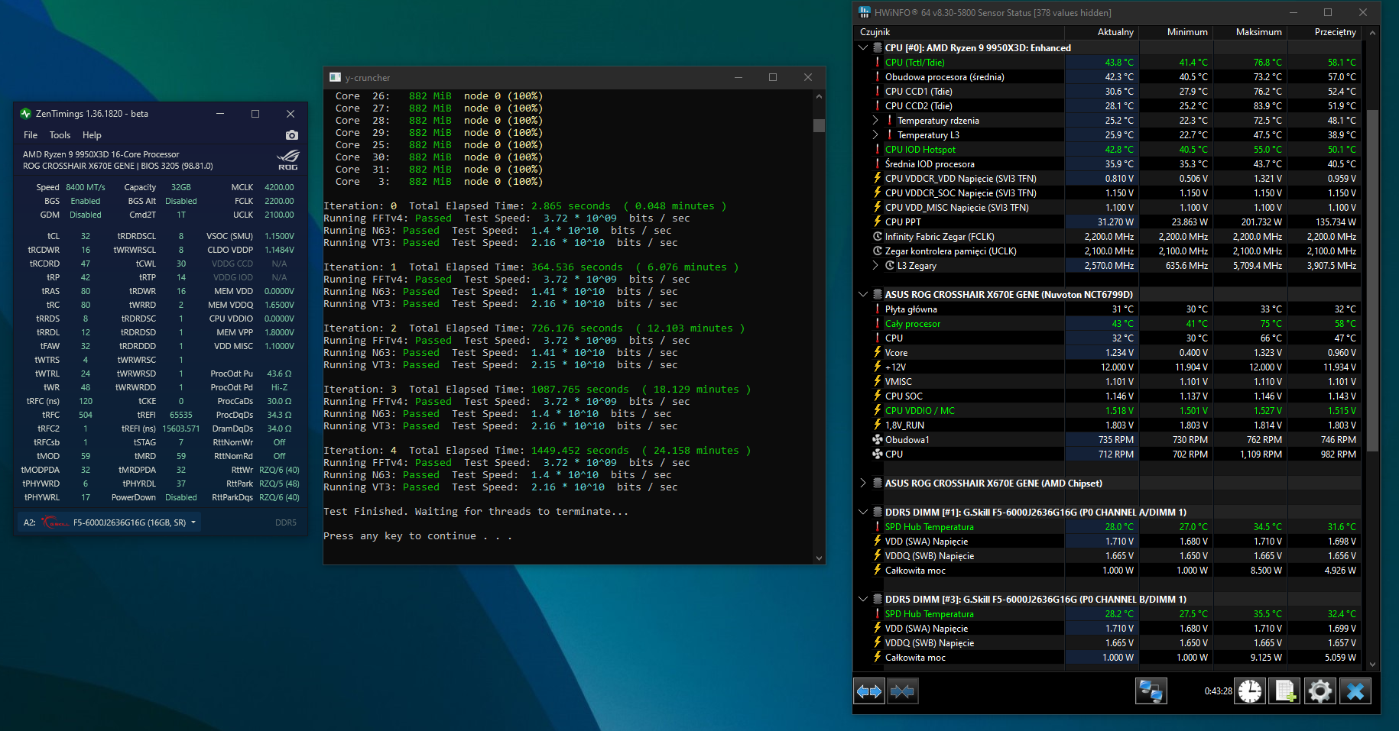This screenshot has height=731, width=1399.
Task: Open HWiNFO remote network monitoring icon
Action: (x=1151, y=691)
